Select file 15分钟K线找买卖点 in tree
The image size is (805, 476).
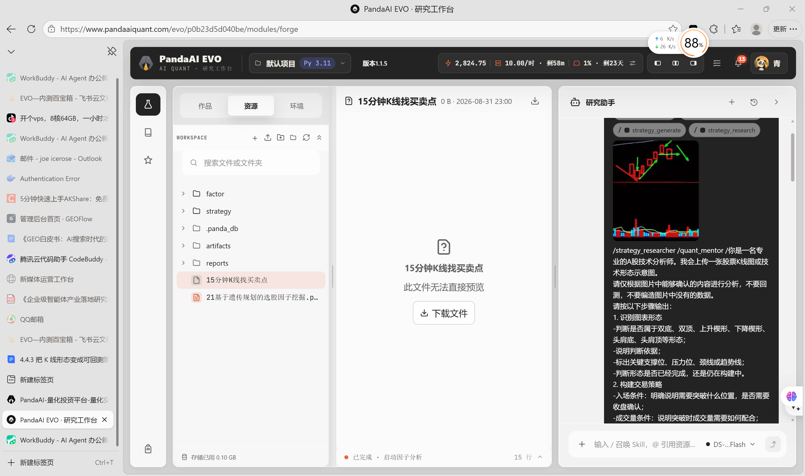[250, 280]
